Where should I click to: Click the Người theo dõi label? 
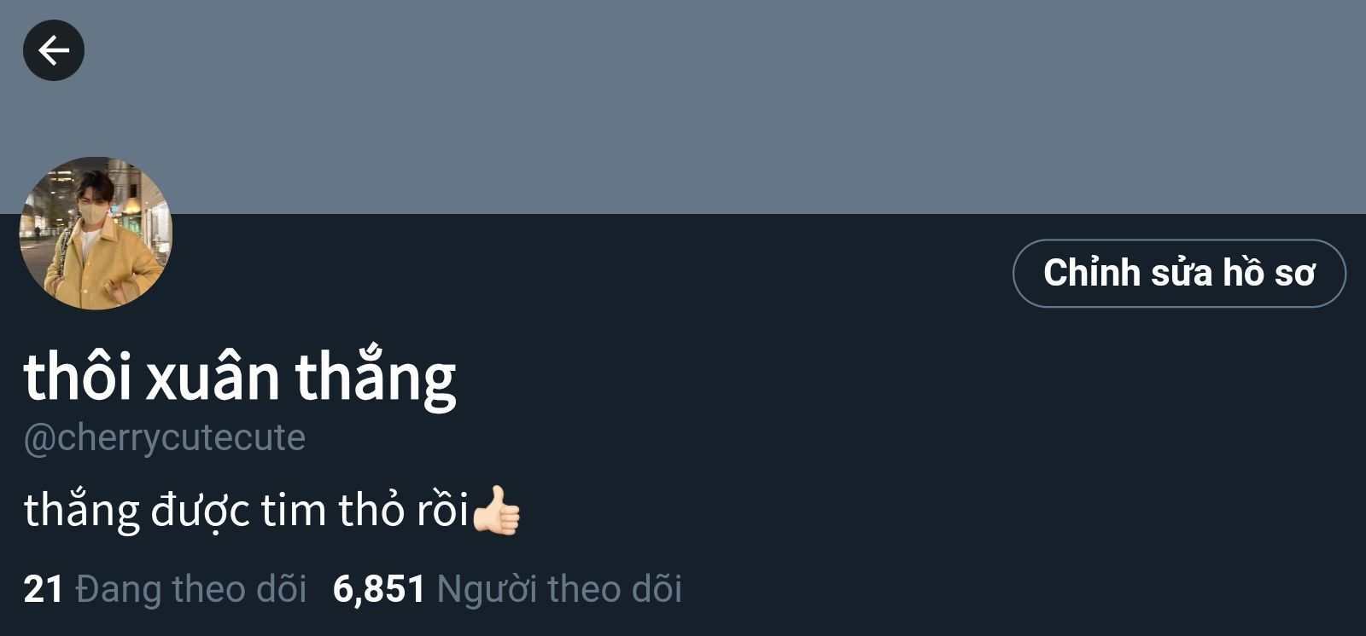[x=559, y=589]
